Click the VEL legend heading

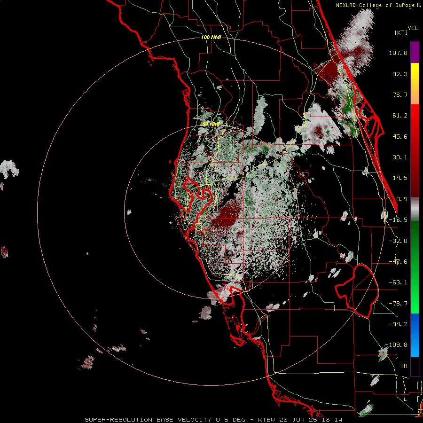[x=413, y=28]
